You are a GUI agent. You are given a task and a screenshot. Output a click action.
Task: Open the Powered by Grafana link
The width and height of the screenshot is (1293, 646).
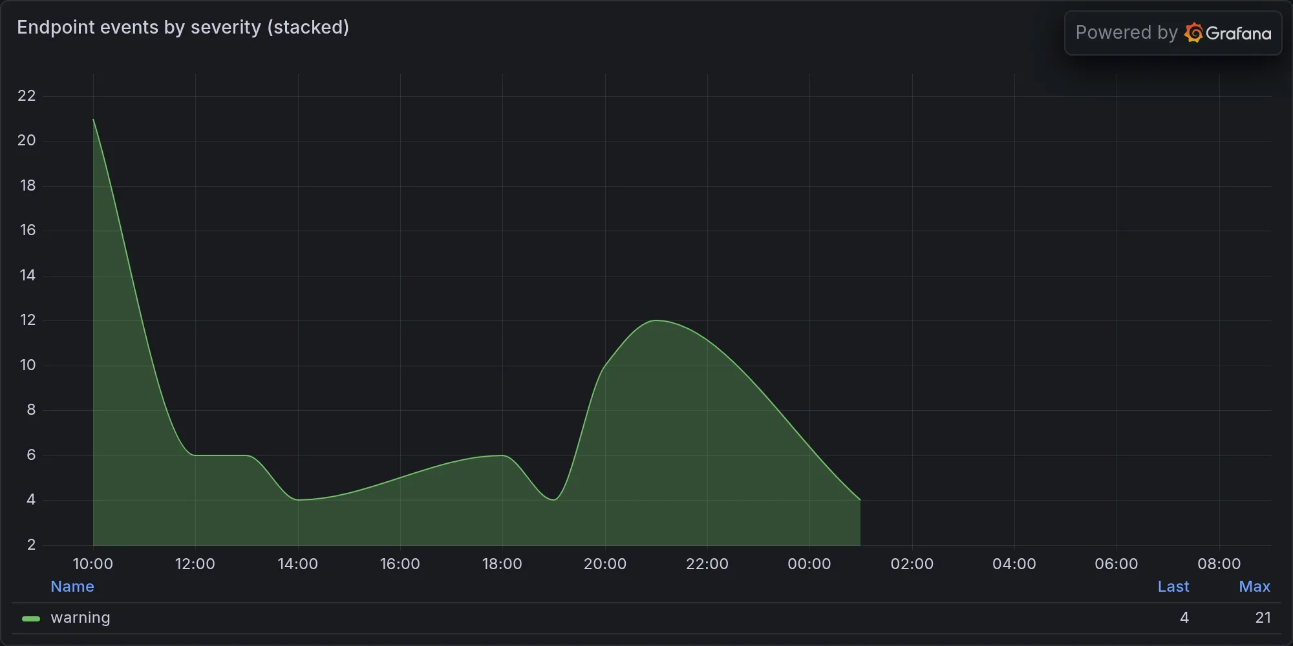coord(1173,33)
